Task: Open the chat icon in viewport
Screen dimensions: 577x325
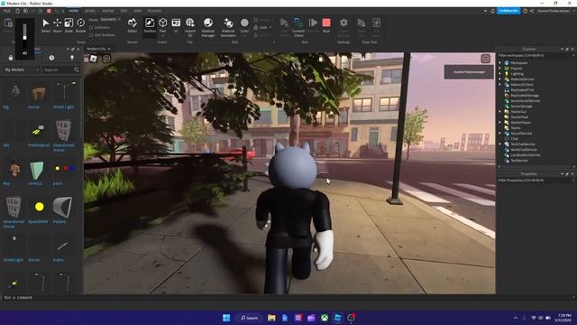Action: 106,58
